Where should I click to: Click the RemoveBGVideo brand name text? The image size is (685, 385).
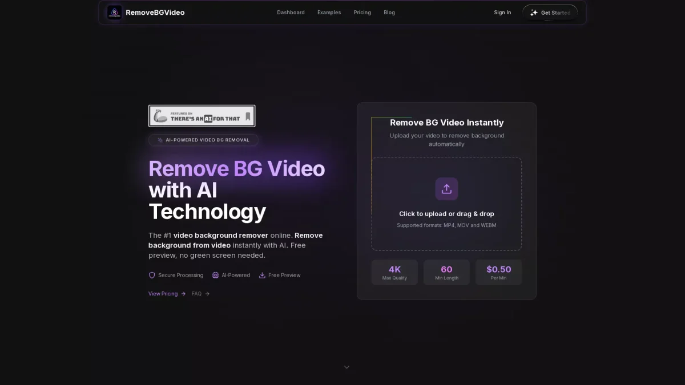155,13
